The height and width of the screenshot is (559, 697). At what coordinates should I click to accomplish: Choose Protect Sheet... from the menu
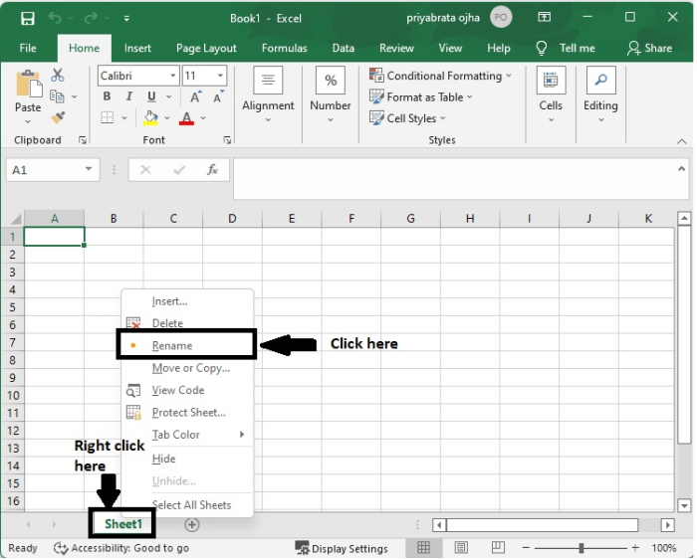click(187, 413)
